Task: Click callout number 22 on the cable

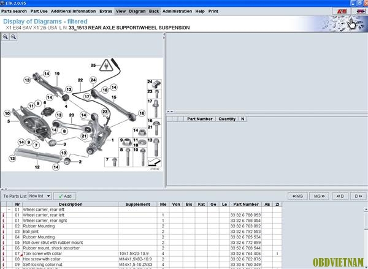Action: 80,80
